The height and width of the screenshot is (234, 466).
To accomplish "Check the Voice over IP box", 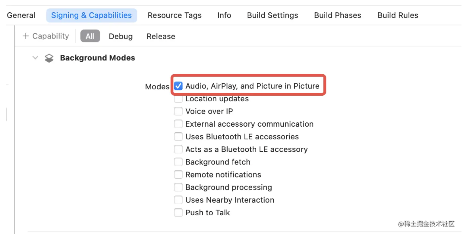I will (178, 111).
